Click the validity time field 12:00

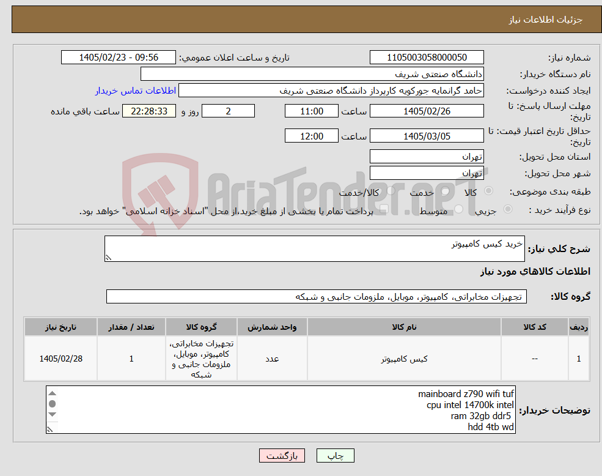click(311, 136)
